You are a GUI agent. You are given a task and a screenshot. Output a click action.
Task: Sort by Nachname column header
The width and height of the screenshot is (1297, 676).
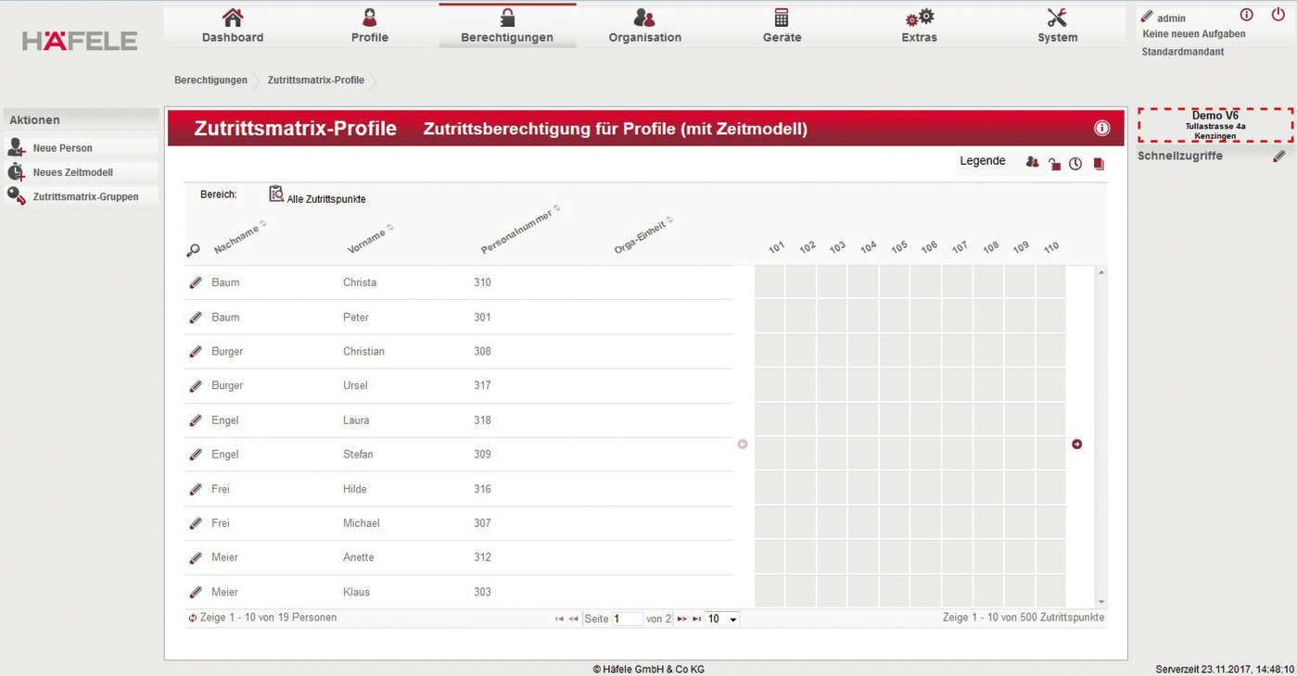237,239
